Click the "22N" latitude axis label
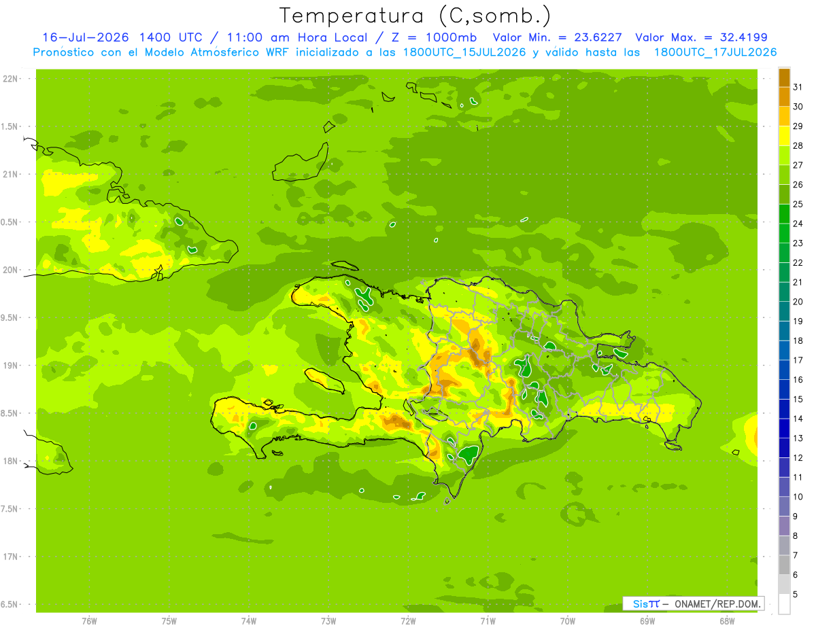Viewport: 816px width, 630px height. coord(12,79)
